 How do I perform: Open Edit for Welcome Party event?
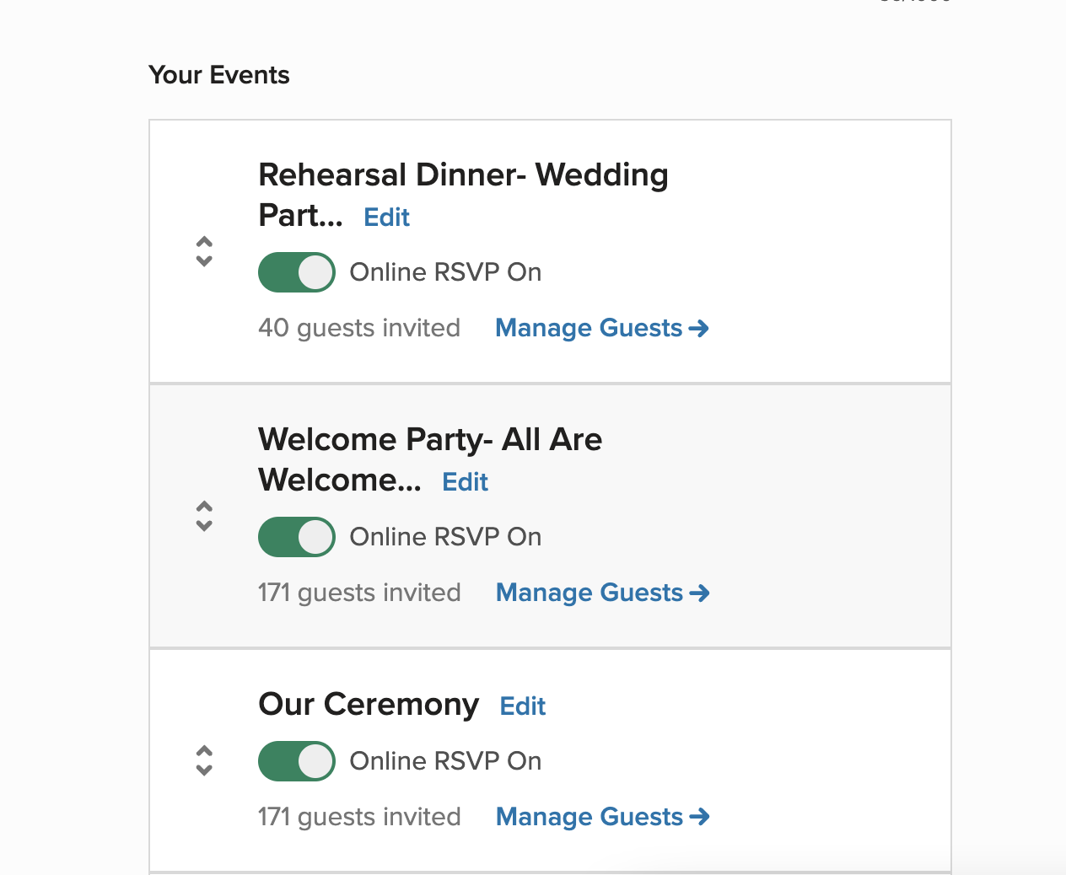[x=465, y=482]
